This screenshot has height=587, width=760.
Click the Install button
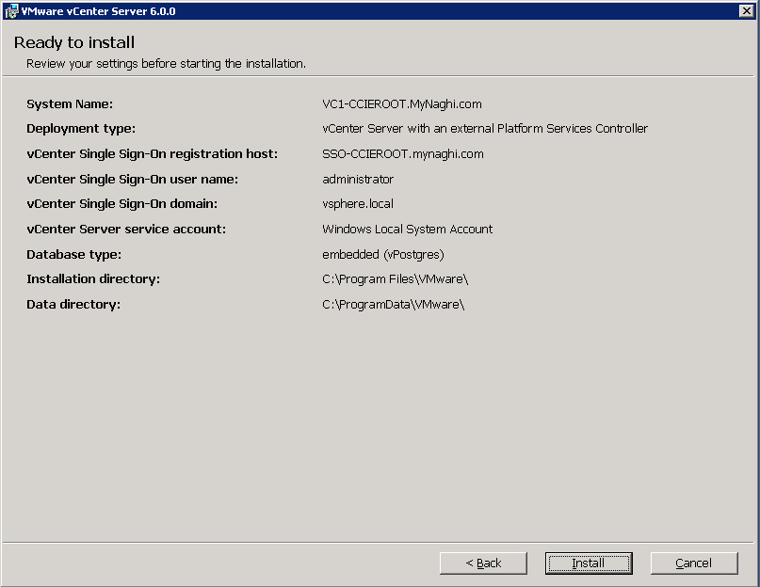pyautogui.click(x=589, y=563)
